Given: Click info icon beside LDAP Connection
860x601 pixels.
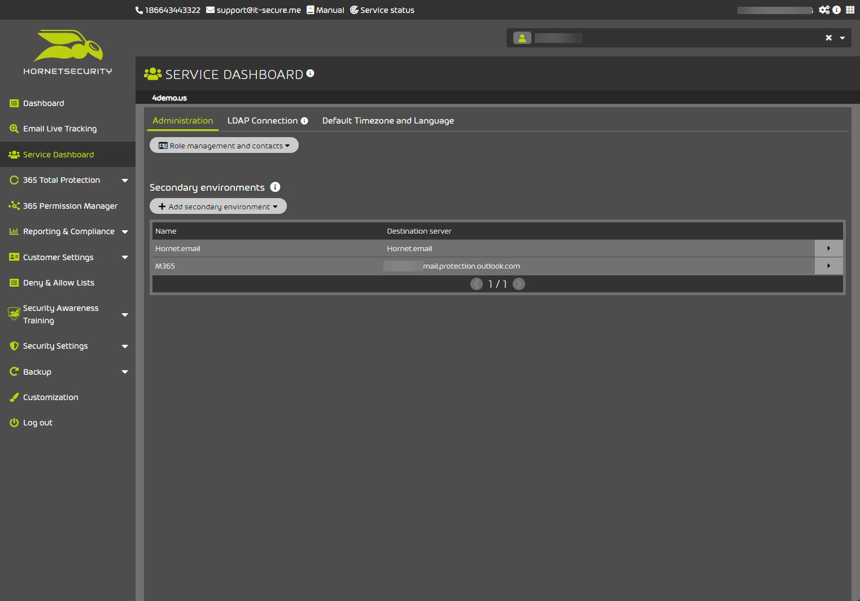Looking at the screenshot, I should [x=304, y=121].
